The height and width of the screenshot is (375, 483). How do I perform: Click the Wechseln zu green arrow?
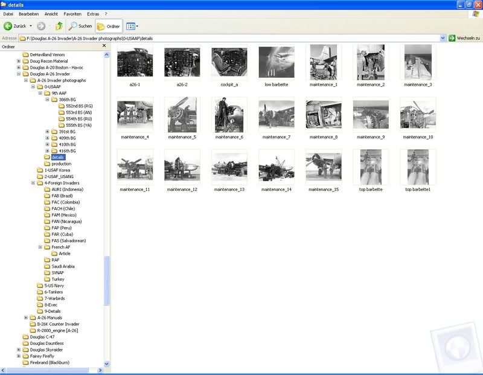452,38
